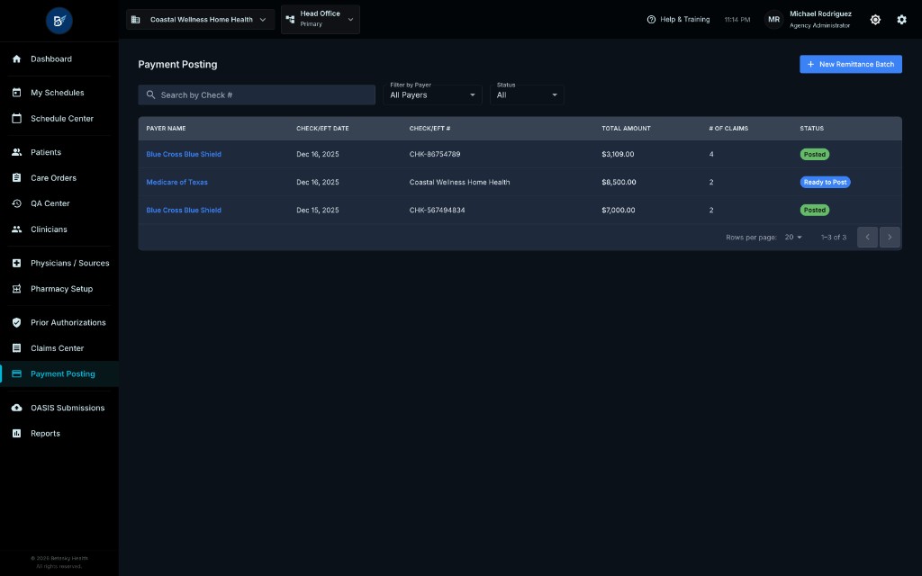Click the Clinicians group icon
This screenshot has height=576, width=922.
pyautogui.click(x=16, y=229)
